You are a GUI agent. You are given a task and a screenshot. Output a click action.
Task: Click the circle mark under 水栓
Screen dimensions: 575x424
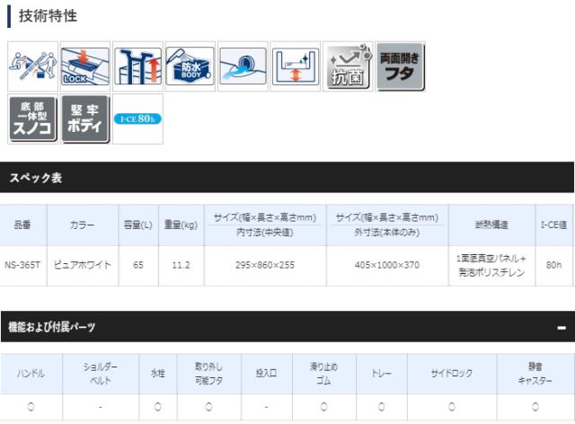[158, 406]
